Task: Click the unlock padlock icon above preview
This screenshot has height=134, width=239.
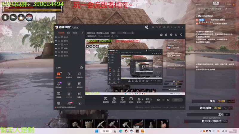Action: pyautogui.click(x=166, y=35)
